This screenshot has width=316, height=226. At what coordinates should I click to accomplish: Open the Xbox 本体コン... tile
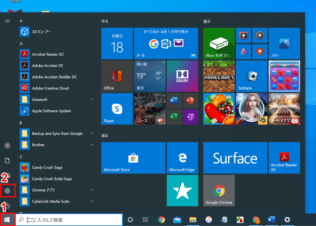pyautogui.click(x=219, y=44)
